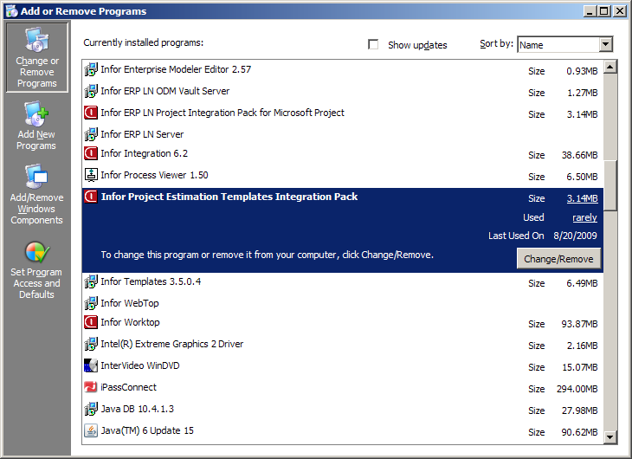This screenshot has width=632, height=459.
Task: Click the Infor Worktop red icon
Action: pos(91,323)
